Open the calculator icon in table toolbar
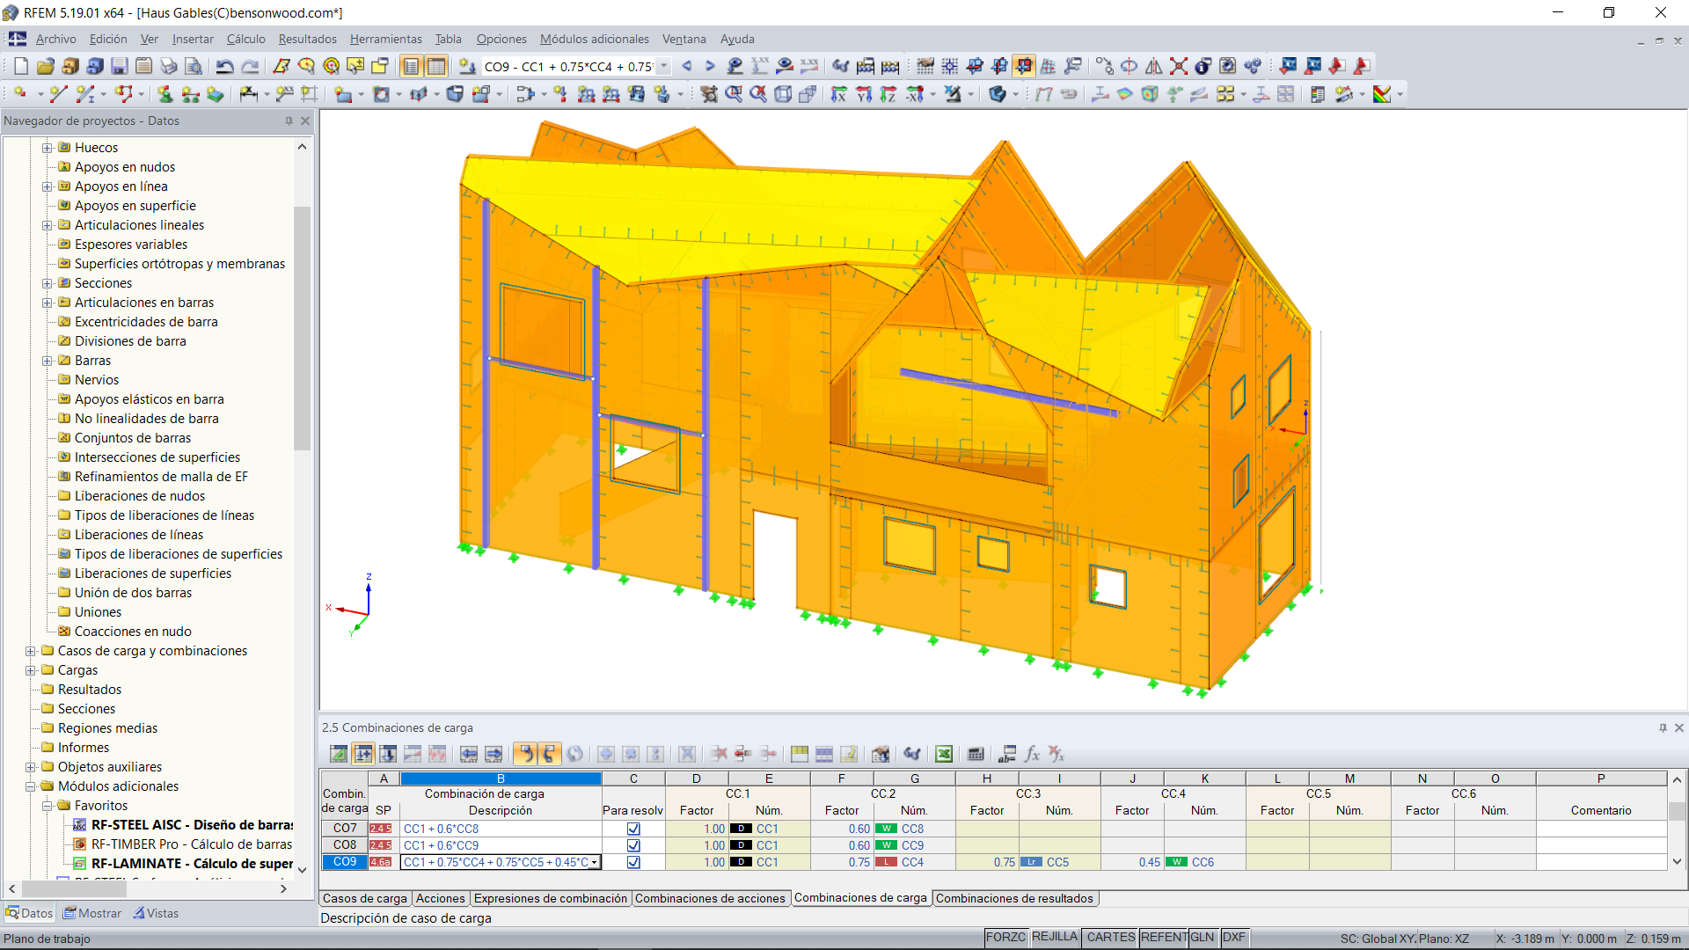 [976, 754]
